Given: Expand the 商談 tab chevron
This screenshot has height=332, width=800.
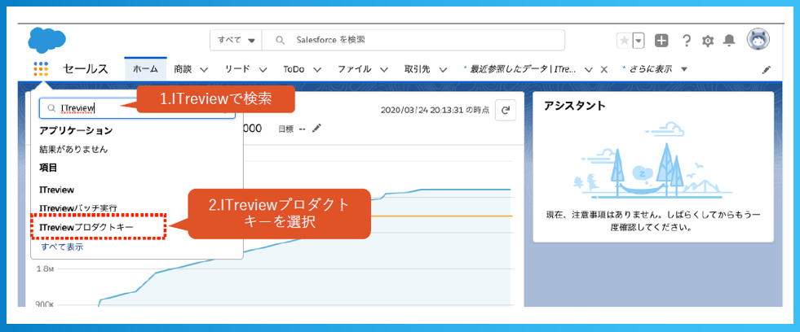Looking at the screenshot, I should click(204, 69).
